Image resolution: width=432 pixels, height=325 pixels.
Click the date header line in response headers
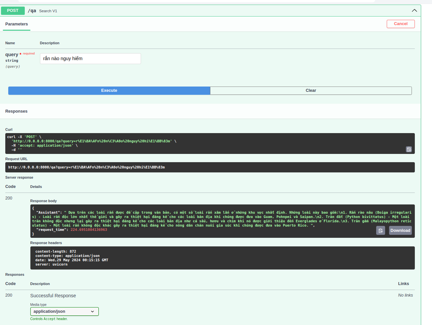coord(72,260)
